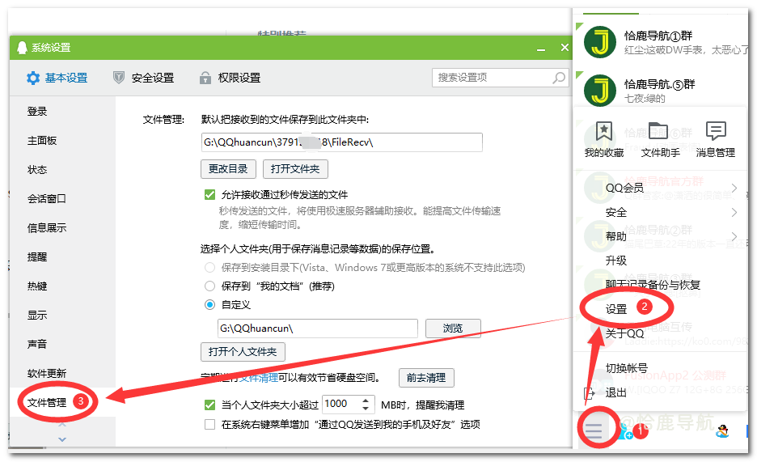Image resolution: width=757 pixels, height=462 pixels.
Task: Enable 通过QQ发送到我的手机及好友 context menu option
Action: pos(209,424)
